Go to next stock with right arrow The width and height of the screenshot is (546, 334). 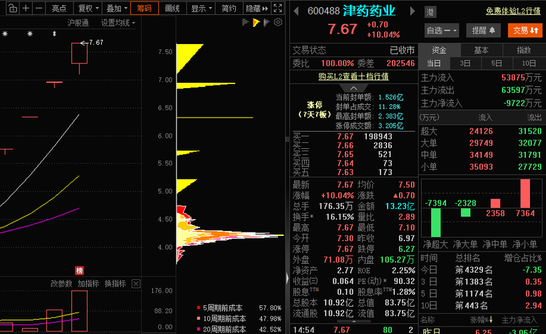point(412,11)
